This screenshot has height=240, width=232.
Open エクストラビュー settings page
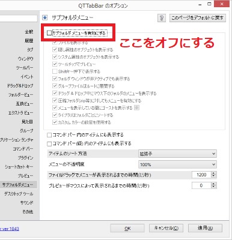point(21,113)
